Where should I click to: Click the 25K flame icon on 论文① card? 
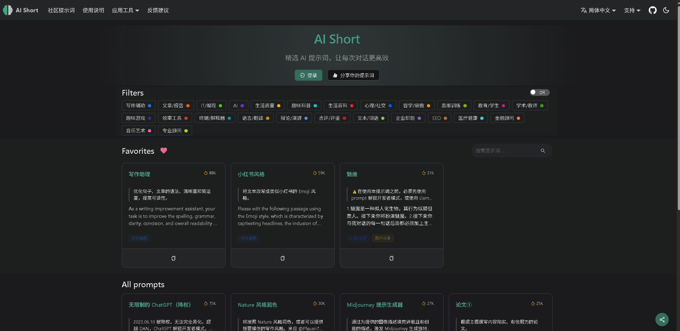pyautogui.click(x=533, y=304)
